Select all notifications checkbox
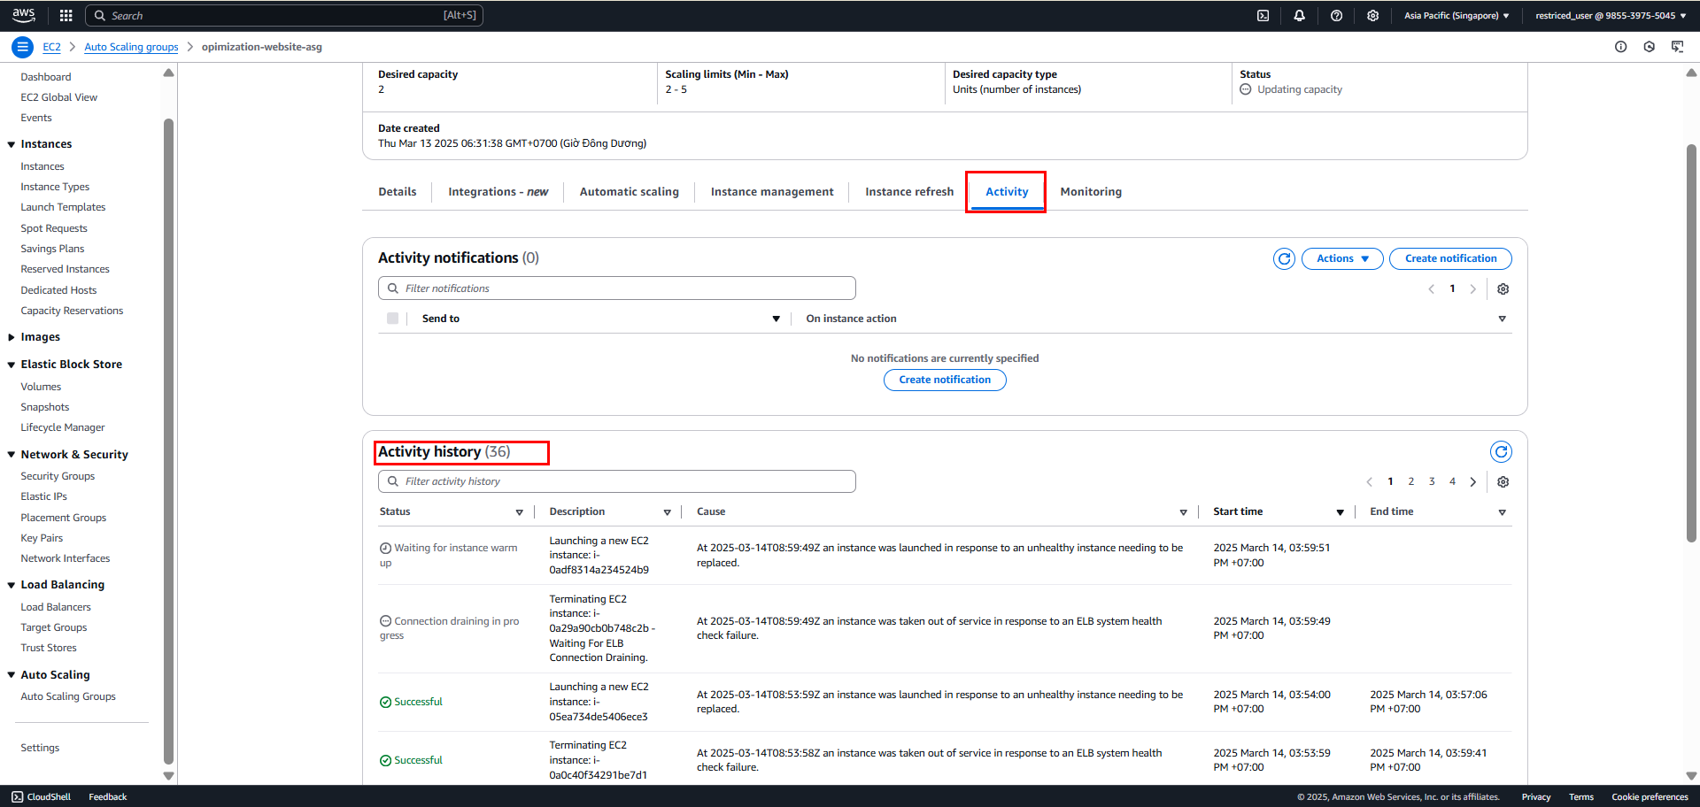The image size is (1700, 807). pos(392,319)
